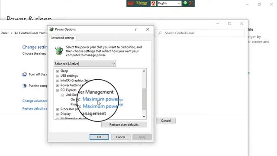Click Restore plan defaults button
The height and width of the screenshot is (156, 277).
124,125
